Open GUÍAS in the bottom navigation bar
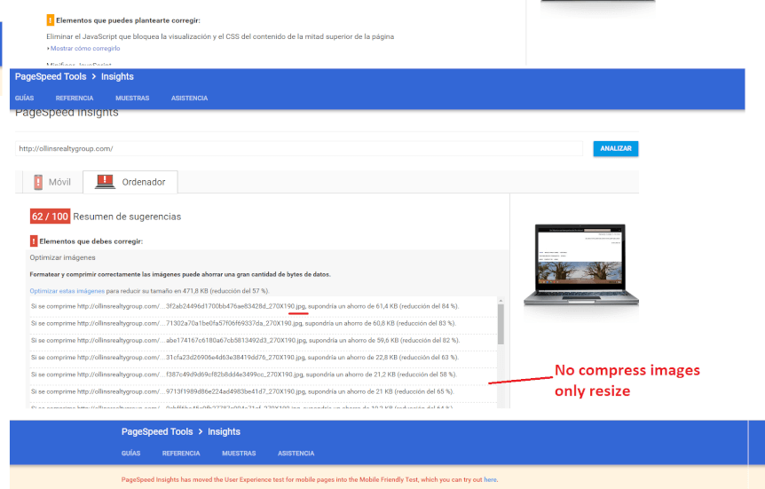Viewport: 765px width, 489px height. [x=130, y=454]
